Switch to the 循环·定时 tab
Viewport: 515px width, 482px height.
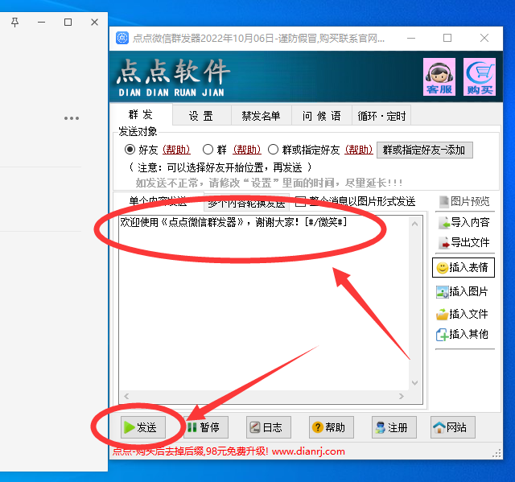click(381, 116)
